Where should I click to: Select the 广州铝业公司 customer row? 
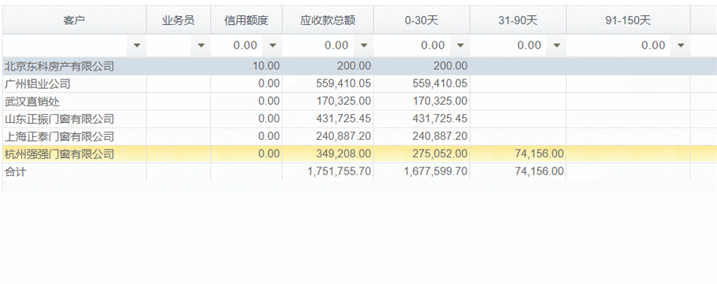[359, 84]
